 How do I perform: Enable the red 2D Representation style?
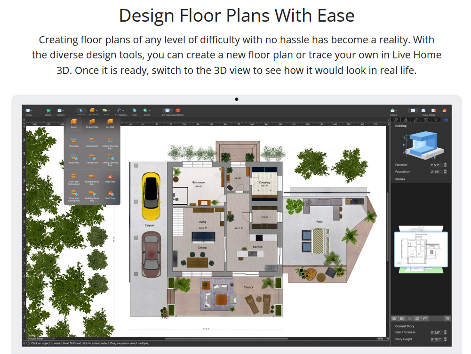[x=178, y=110]
